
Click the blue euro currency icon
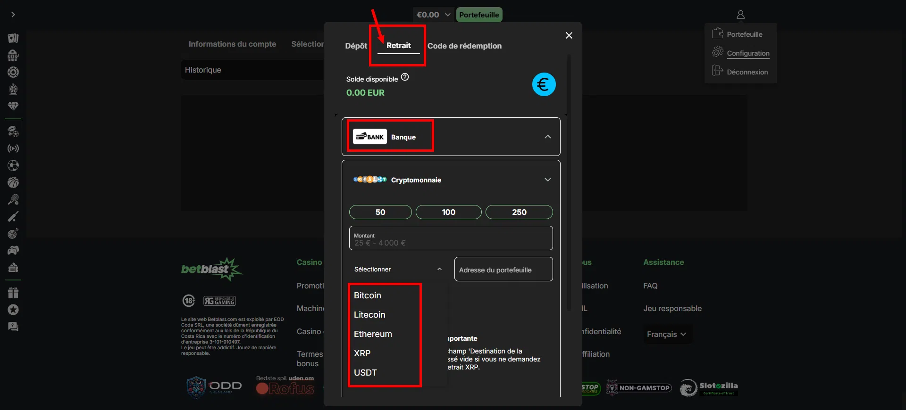(x=544, y=85)
